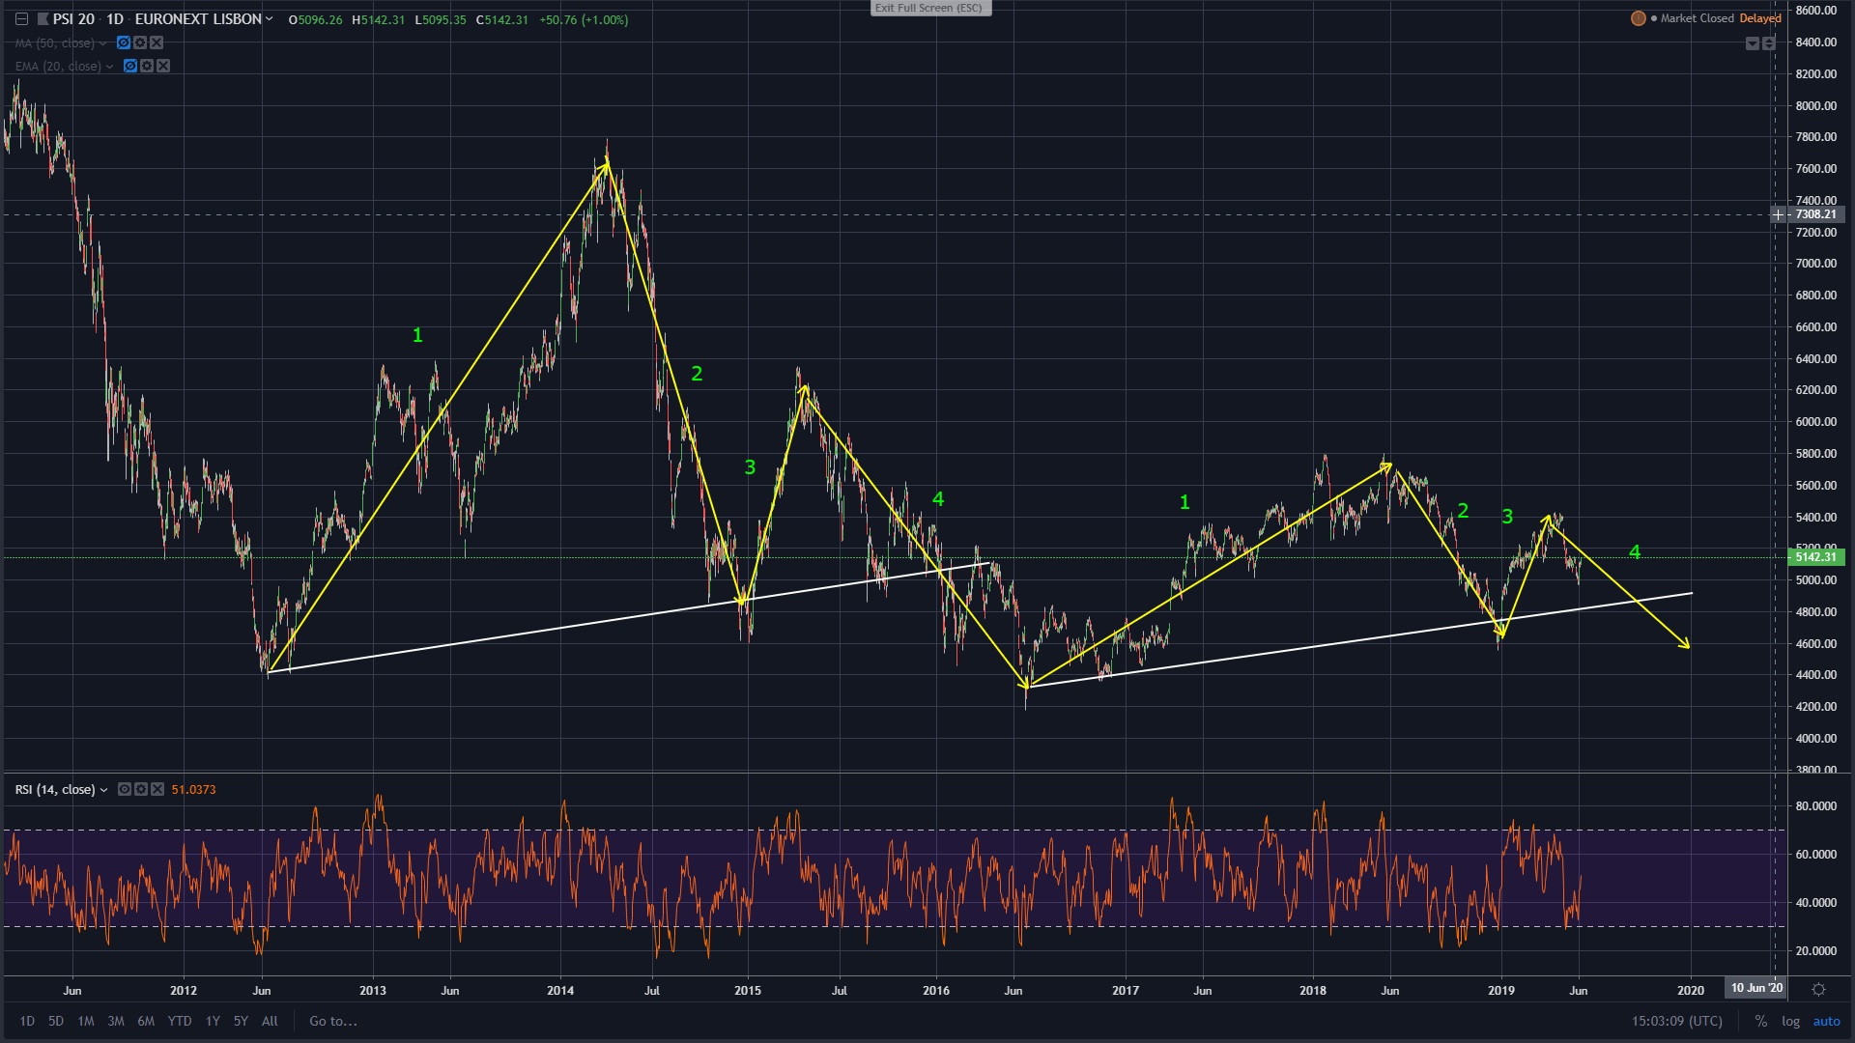The width and height of the screenshot is (1855, 1043).
Task: Show hidden EMA 20 indicator
Action: click(x=130, y=67)
